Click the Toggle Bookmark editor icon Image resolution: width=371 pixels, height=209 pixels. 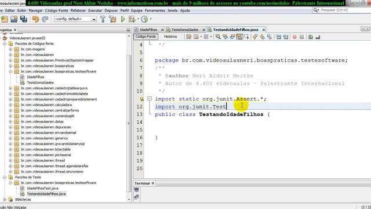[270, 37]
